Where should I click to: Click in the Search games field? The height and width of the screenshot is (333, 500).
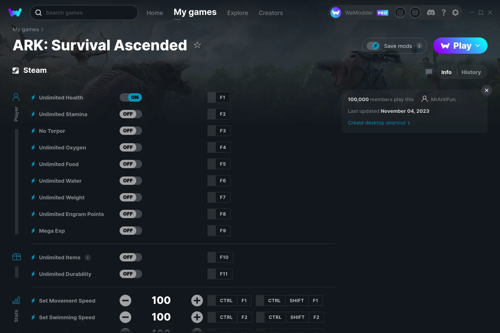[84, 12]
